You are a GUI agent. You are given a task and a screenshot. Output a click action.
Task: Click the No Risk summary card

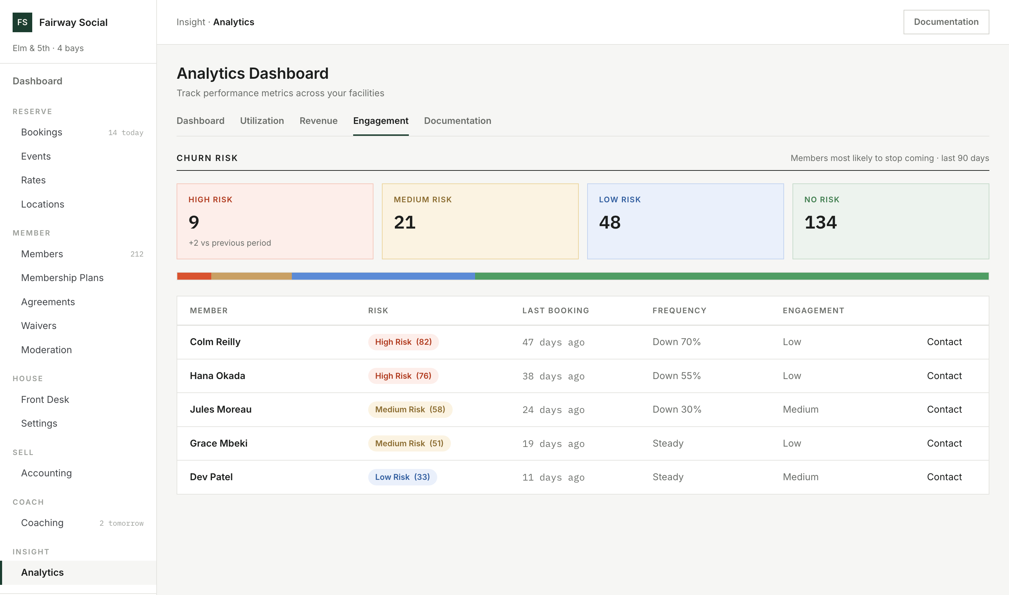pos(891,221)
